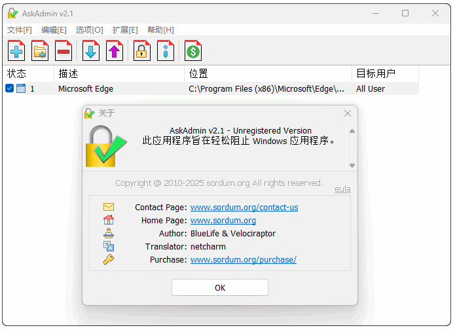
Task: Click the Add Folder toolbar icon
Action: click(x=40, y=50)
